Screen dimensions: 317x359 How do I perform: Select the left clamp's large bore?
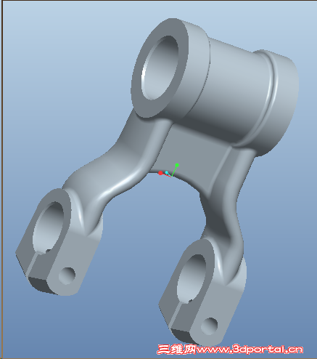coord(49,227)
